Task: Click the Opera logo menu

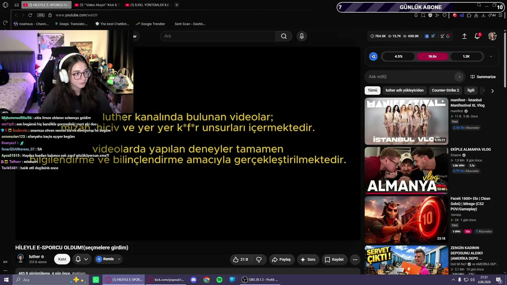Action: coord(5,5)
